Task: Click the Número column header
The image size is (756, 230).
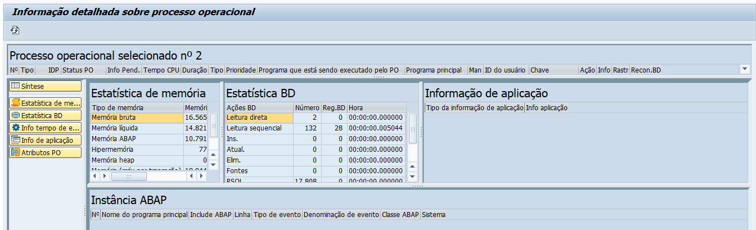Action: pyautogui.click(x=307, y=107)
